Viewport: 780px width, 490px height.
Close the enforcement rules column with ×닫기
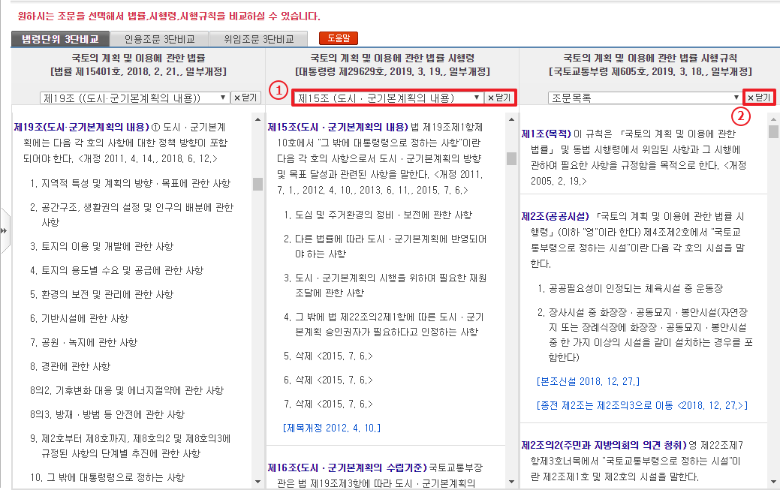pyautogui.click(x=759, y=98)
